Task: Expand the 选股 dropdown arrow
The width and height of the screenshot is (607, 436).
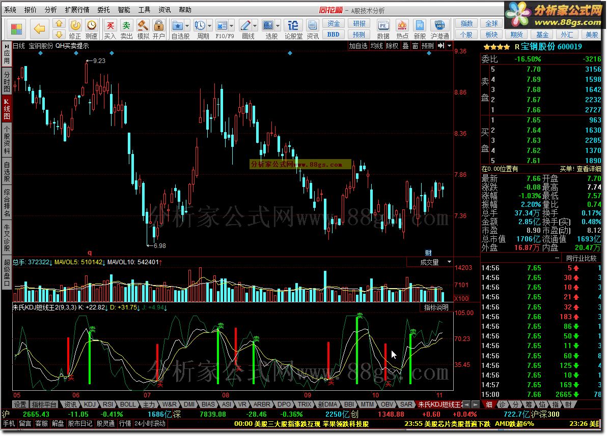Action: point(278,26)
